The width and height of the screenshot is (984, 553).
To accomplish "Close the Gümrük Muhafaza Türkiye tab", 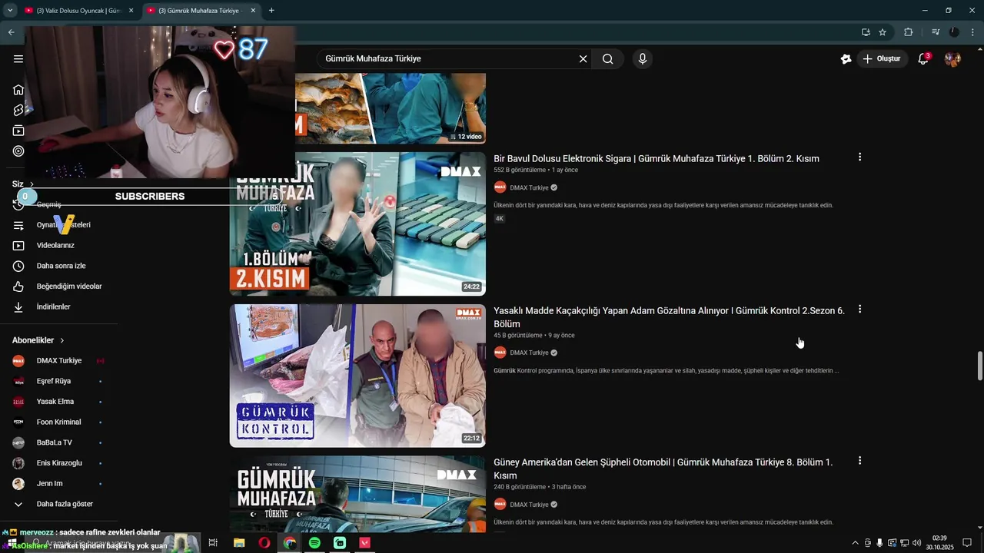I will [252, 11].
